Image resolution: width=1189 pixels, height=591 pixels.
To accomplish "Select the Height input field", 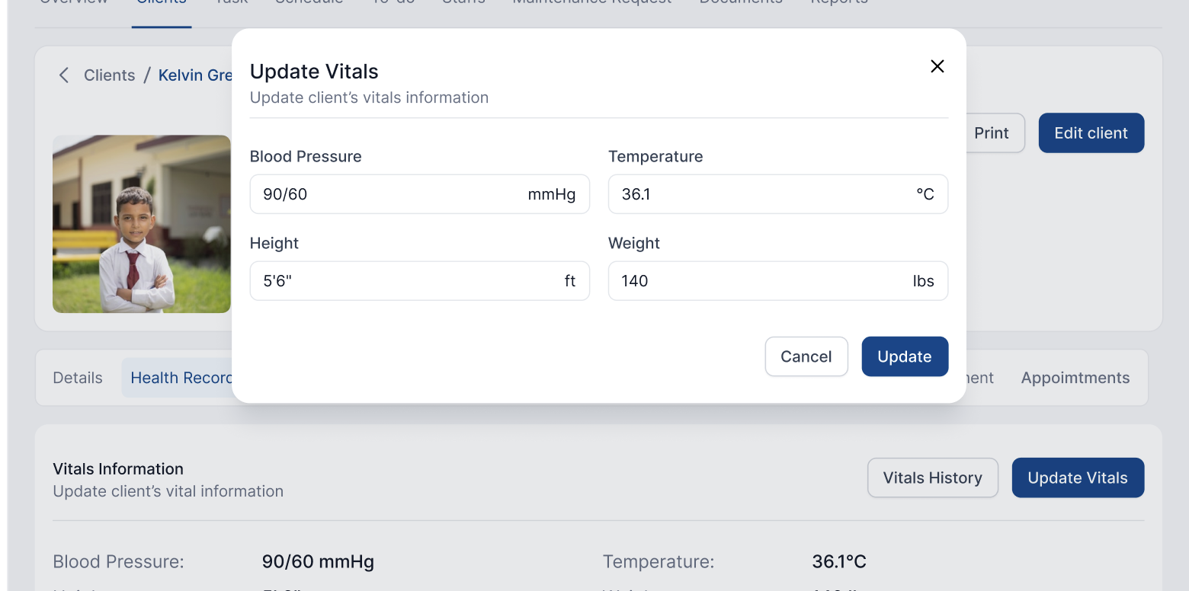I will pyautogui.click(x=404, y=281).
